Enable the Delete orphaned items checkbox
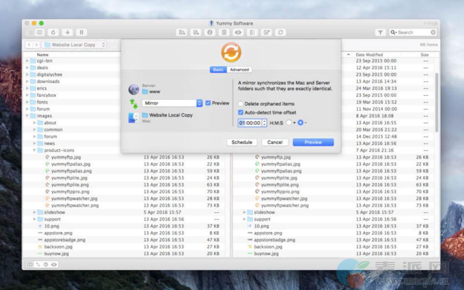 241,104
